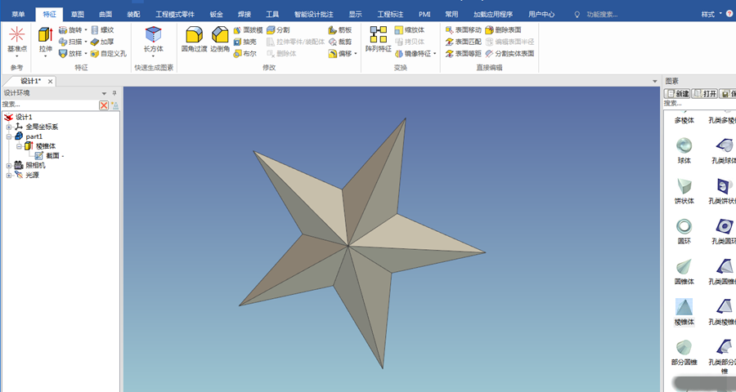Image resolution: width=736 pixels, height=392 pixels.
Task: Select the 边倒角 chamfer tool
Action: click(220, 40)
